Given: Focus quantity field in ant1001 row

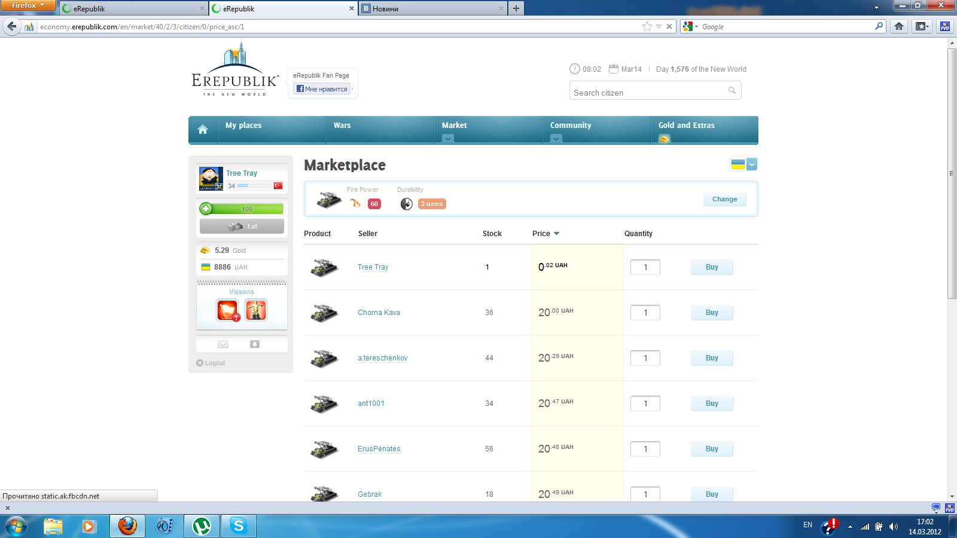Looking at the screenshot, I should (x=645, y=403).
